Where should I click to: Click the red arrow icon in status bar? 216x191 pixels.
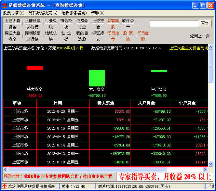[4, 186]
